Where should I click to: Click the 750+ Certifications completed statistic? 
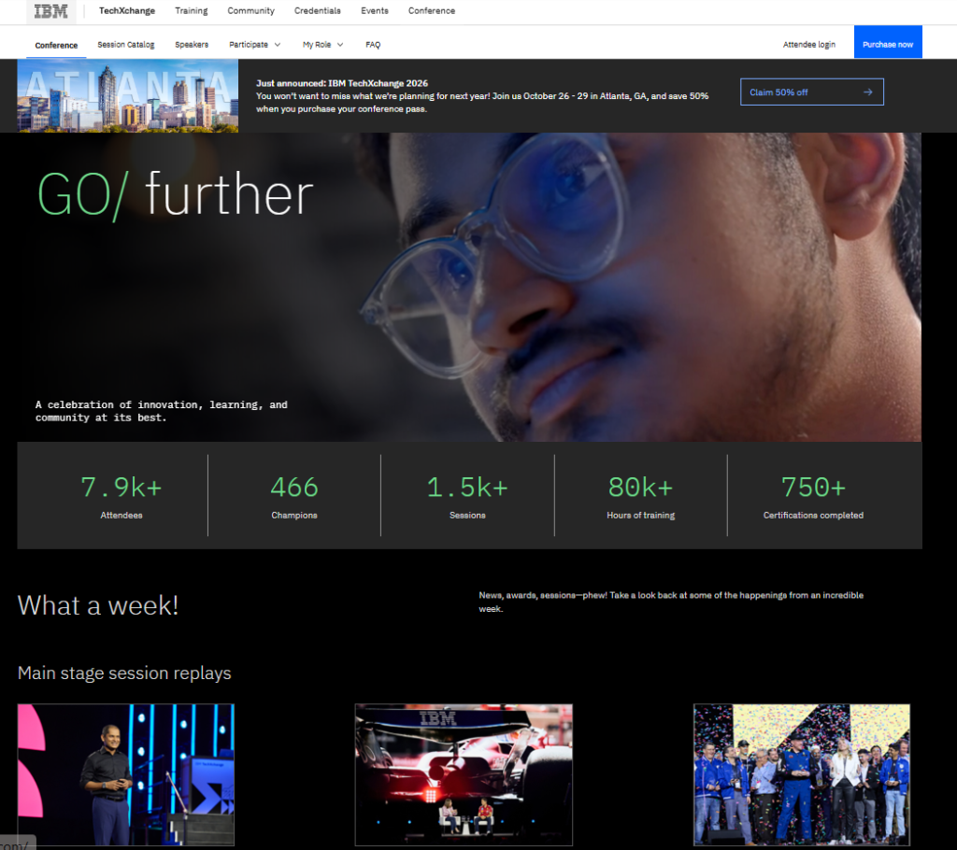pos(814,497)
